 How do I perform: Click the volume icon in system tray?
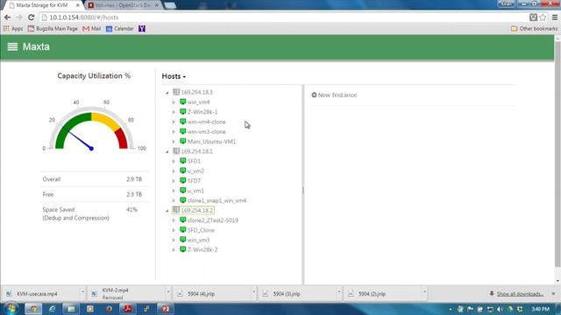click(500, 309)
